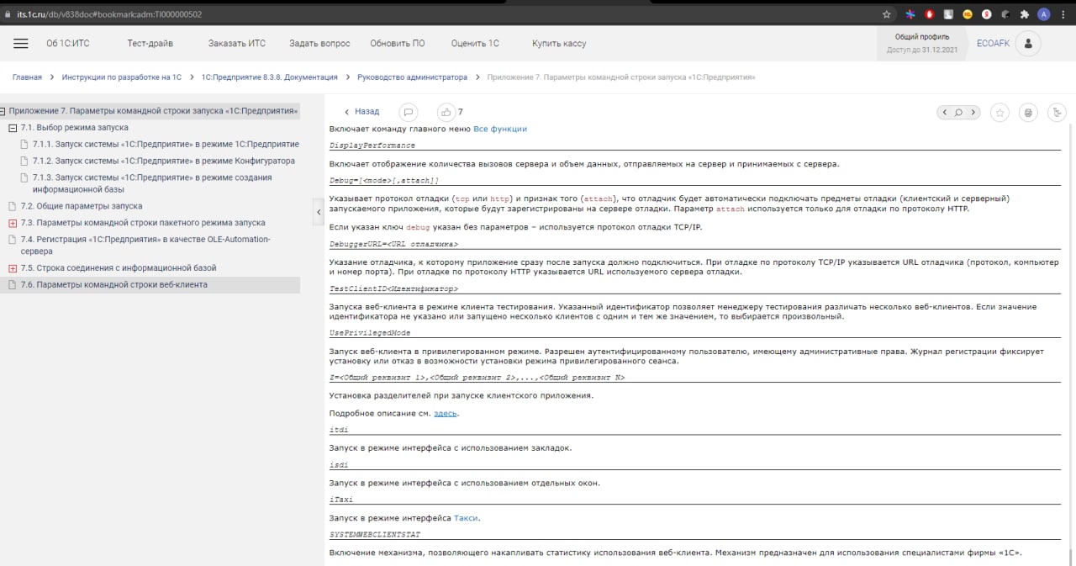This screenshot has height=566, width=1076.
Task: Open Обновить ПО menu item
Action: pos(398,44)
